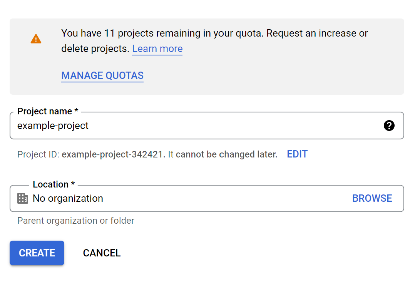
Task: Focus the Project name input field
Action: tap(207, 126)
